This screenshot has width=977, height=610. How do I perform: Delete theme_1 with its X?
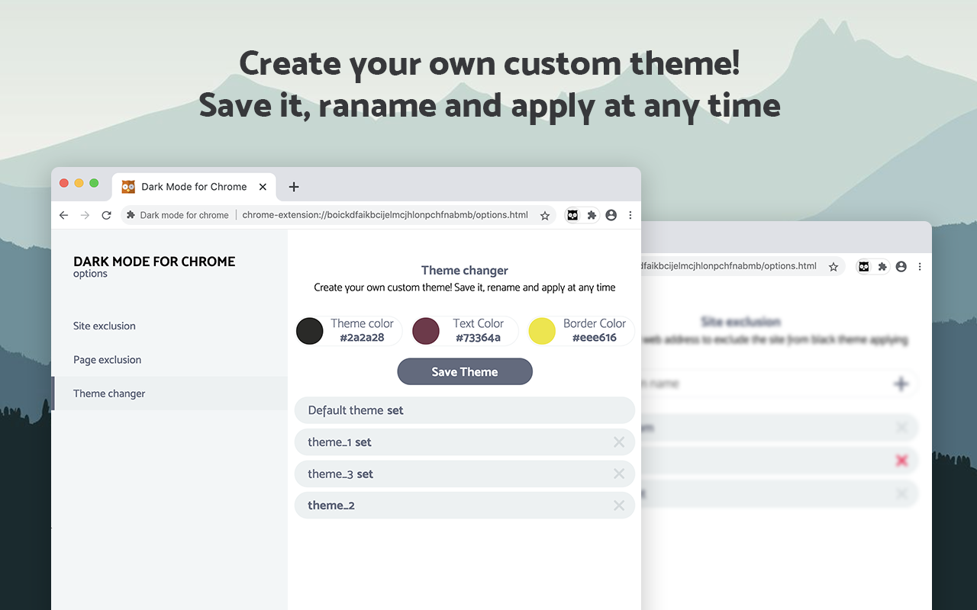pos(619,442)
